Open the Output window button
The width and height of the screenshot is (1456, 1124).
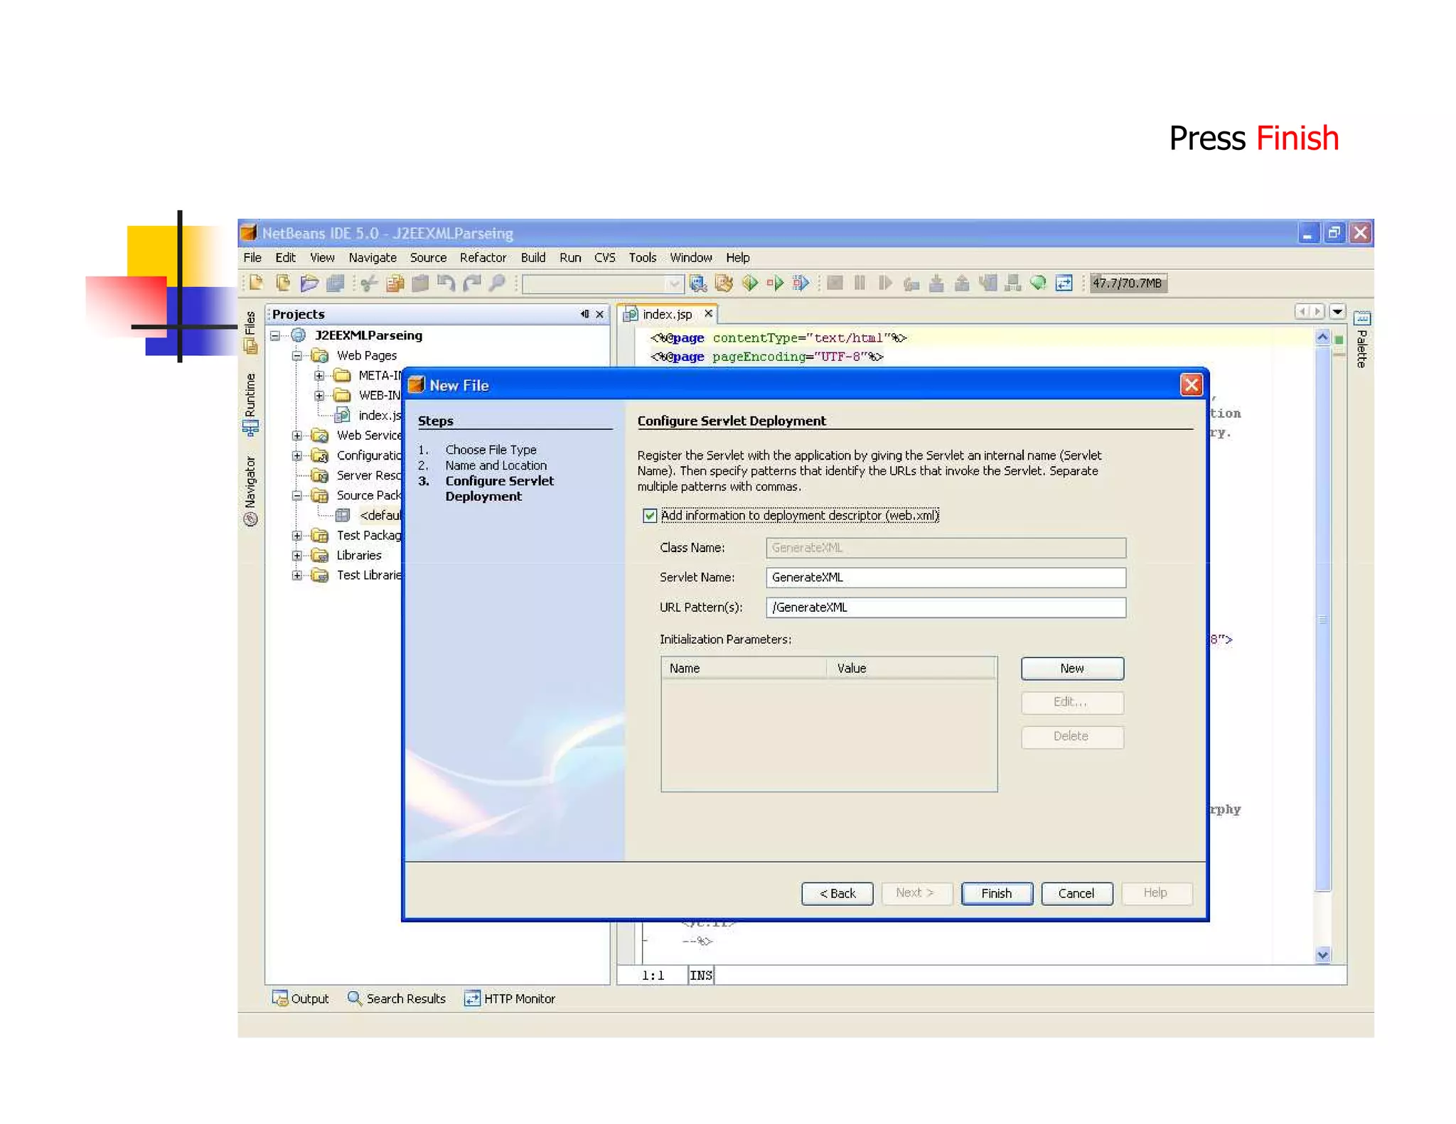pyautogui.click(x=300, y=998)
